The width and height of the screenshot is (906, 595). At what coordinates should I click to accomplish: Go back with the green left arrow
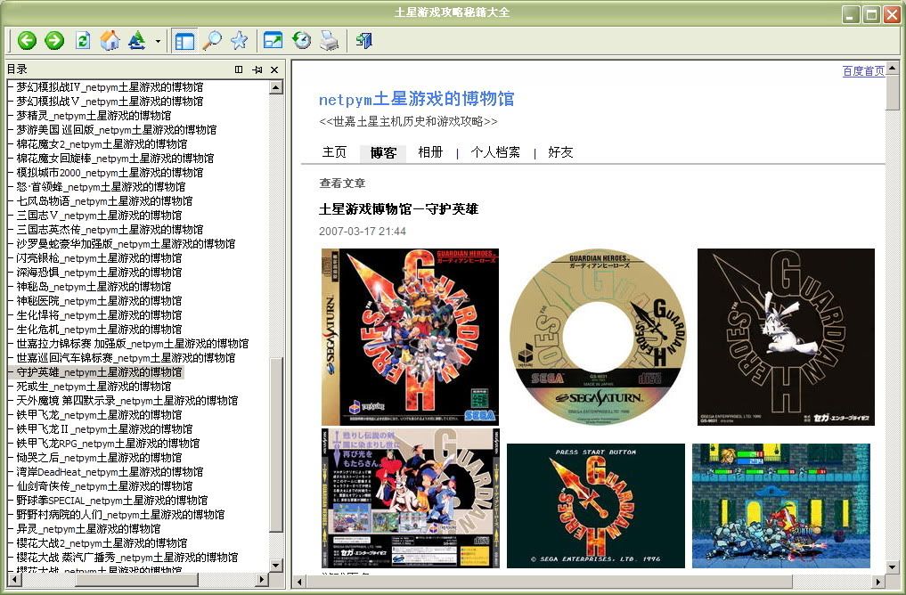coord(27,40)
